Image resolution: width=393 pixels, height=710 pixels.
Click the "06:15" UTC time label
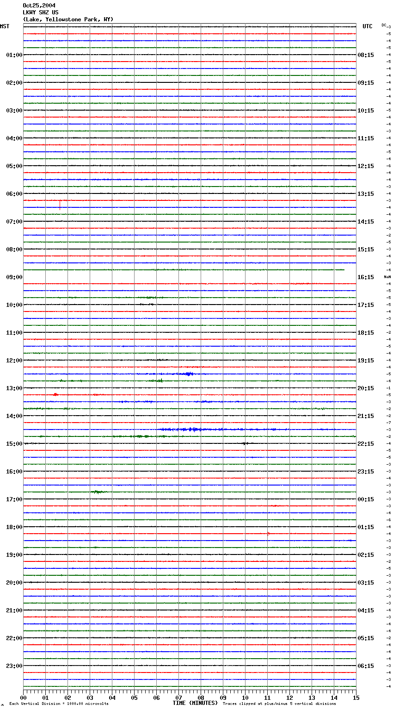tap(366, 666)
